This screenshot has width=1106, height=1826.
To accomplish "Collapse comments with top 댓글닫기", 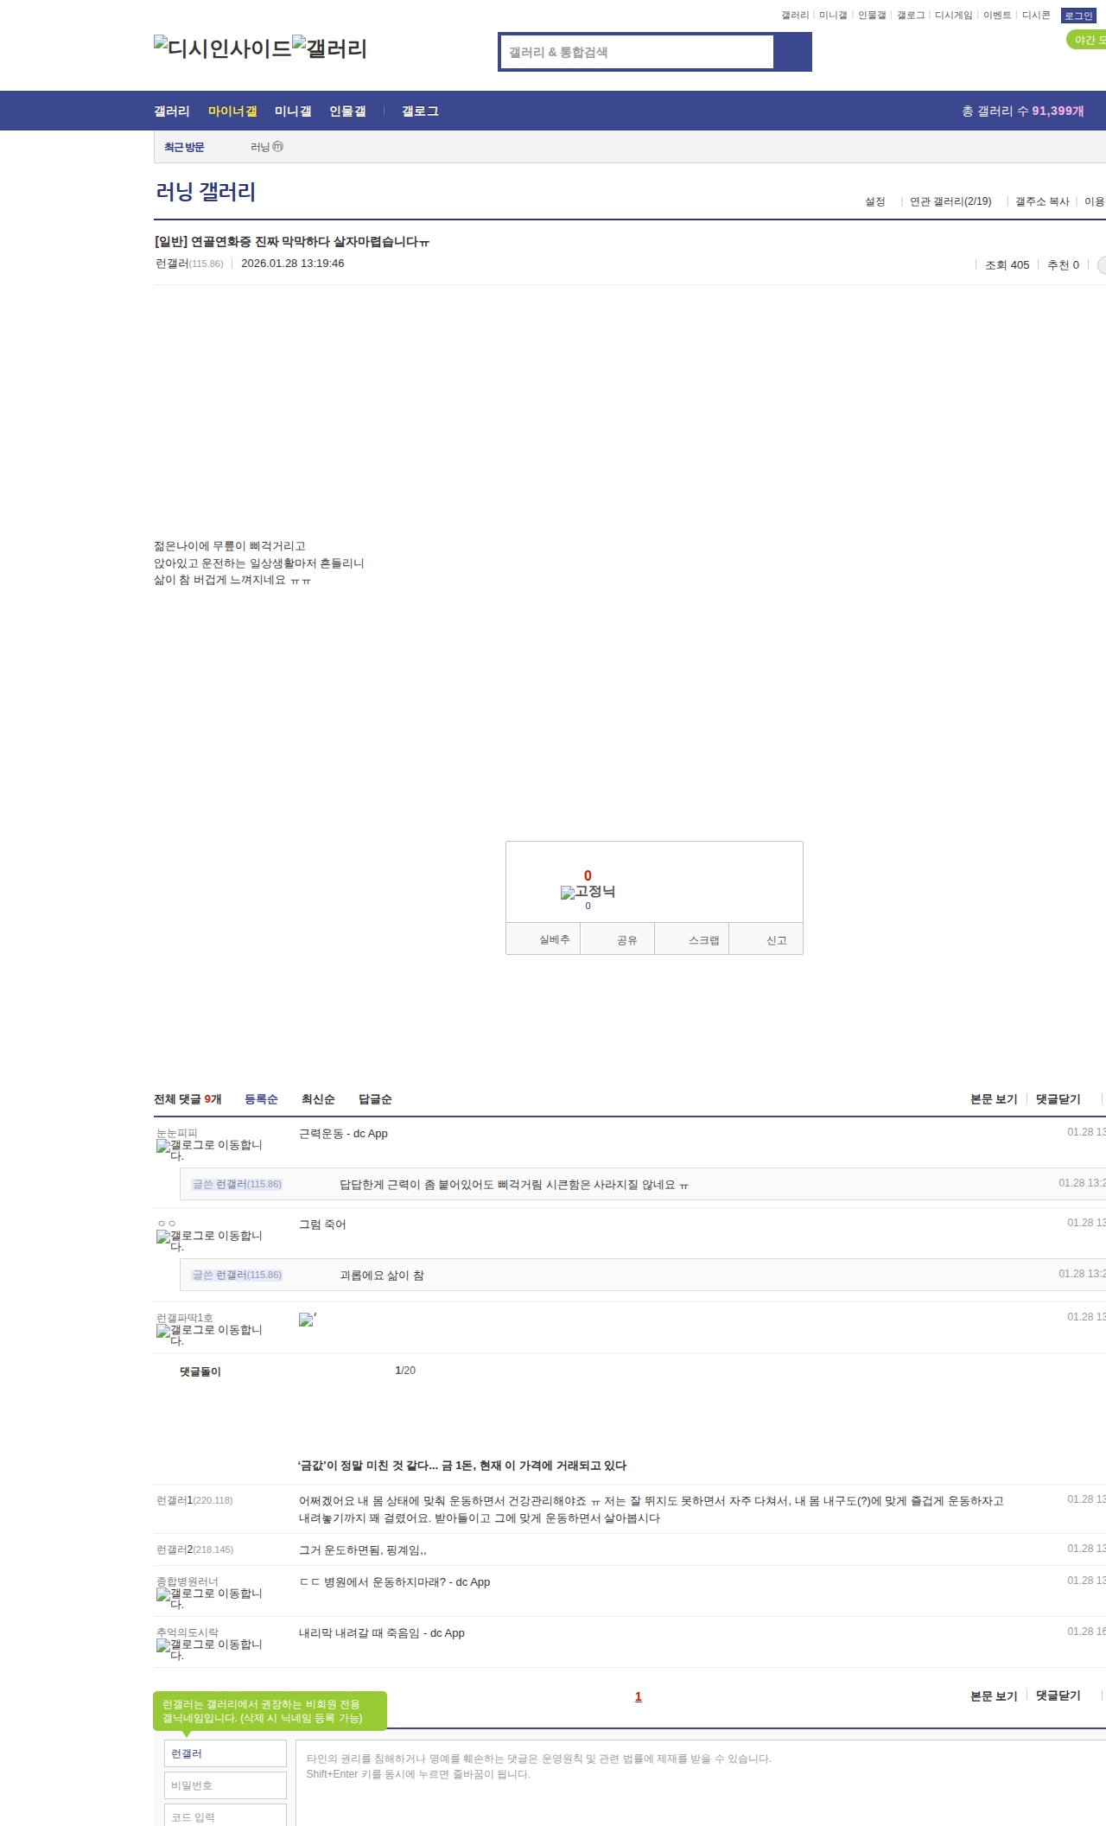I will [x=1058, y=1099].
